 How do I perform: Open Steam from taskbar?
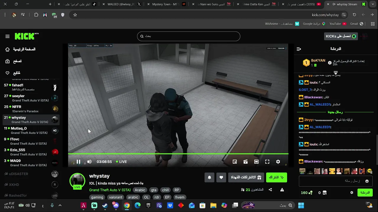click(105, 206)
